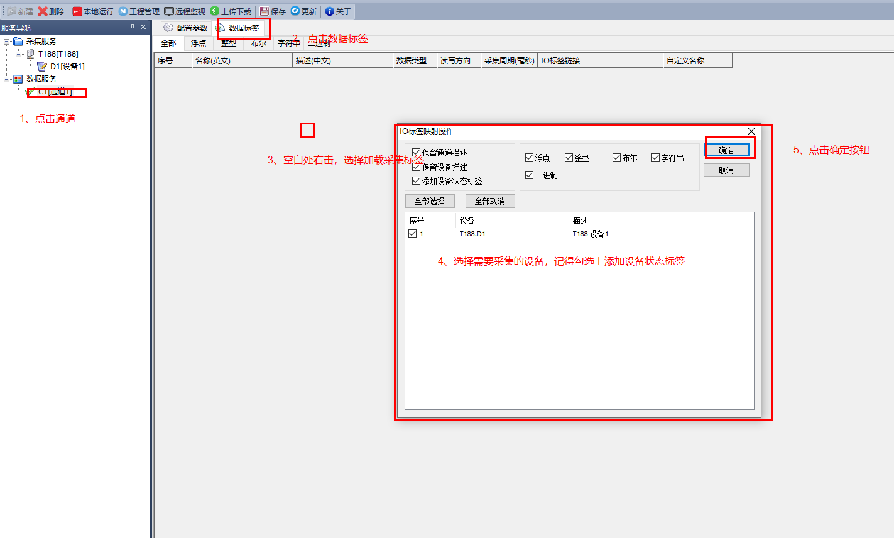Collapse the T188[T188] tree branch
Image resolution: width=894 pixels, height=538 pixels.
[19, 54]
